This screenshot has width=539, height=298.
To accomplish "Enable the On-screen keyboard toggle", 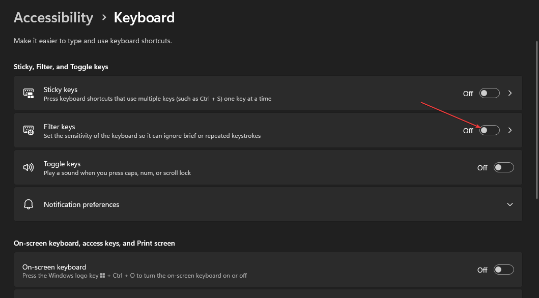I will (503, 270).
